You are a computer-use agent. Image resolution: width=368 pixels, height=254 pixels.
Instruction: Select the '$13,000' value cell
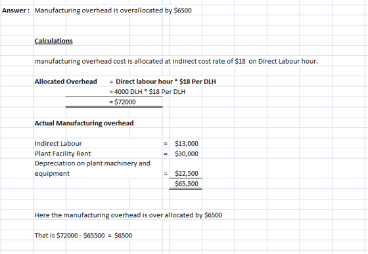click(x=187, y=143)
